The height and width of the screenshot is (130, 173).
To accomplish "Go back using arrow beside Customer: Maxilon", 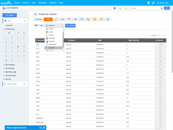I will [x=35, y=14].
